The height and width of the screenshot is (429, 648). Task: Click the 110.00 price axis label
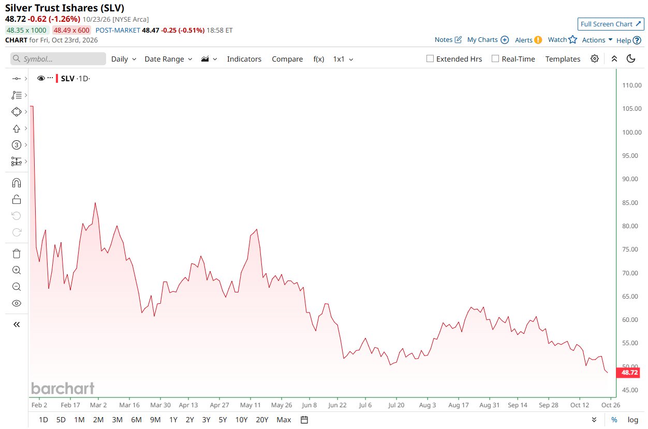632,85
